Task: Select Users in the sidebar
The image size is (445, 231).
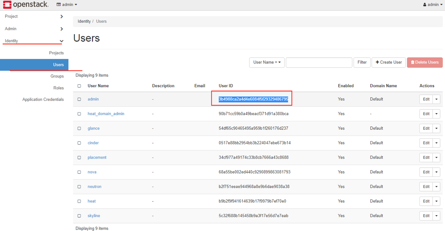Action: [x=34, y=65]
